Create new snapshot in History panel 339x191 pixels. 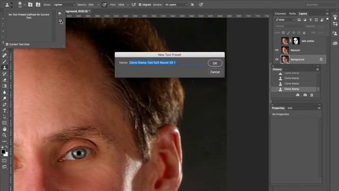coord(305,95)
